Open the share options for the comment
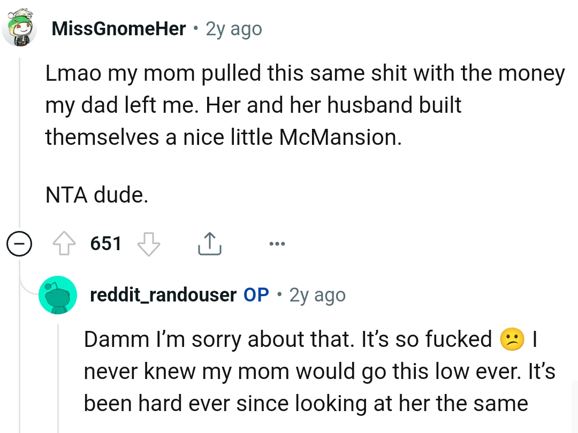This screenshot has width=578, height=433. point(209,243)
